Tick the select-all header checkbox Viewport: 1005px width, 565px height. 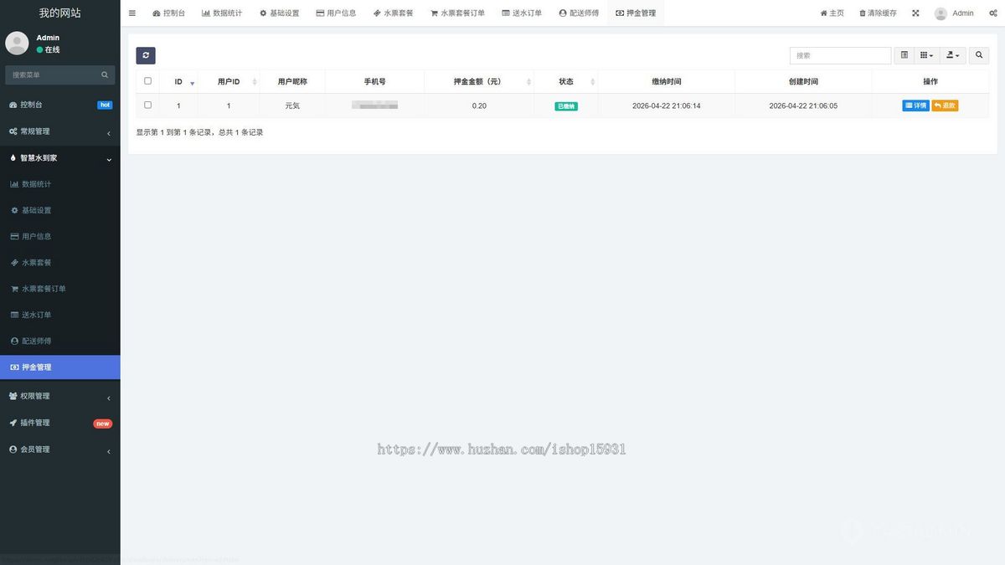[x=148, y=81]
